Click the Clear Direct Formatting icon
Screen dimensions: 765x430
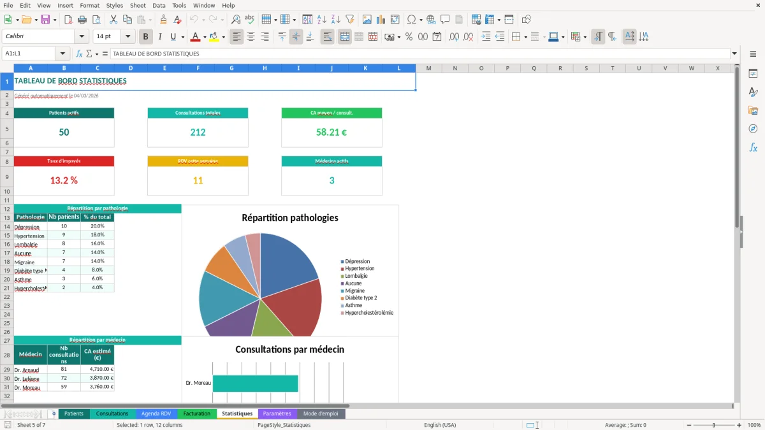177,20
